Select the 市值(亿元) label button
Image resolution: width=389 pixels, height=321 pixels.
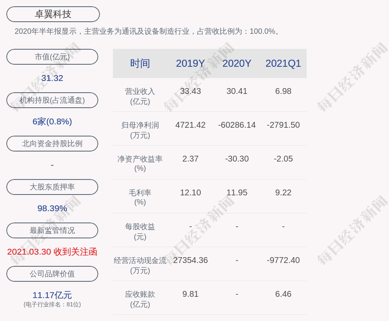point(52,57)
